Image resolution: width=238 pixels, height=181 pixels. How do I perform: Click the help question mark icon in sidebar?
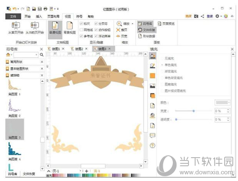coord(152,145)
